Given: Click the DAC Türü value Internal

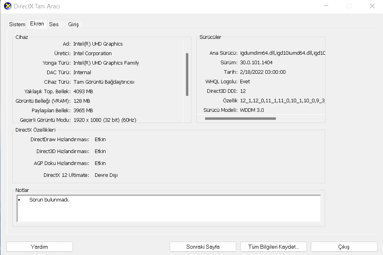Looking at the screenshot, I should [x=82, y=73].
